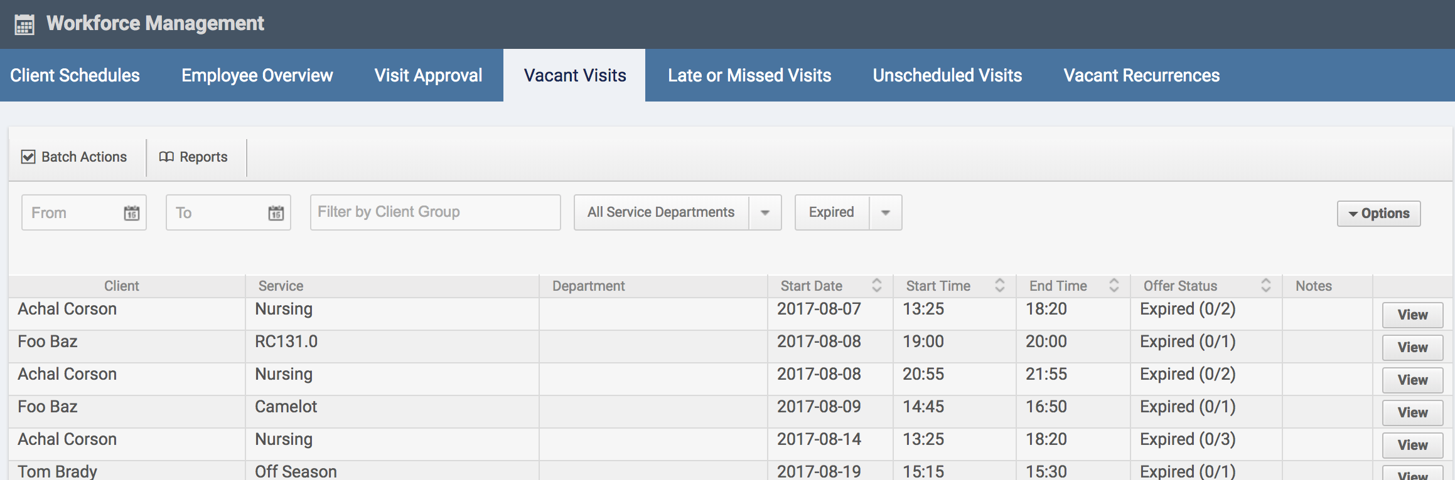
Task: Sort by Start Date column arrows
Action: click(877, 286)
